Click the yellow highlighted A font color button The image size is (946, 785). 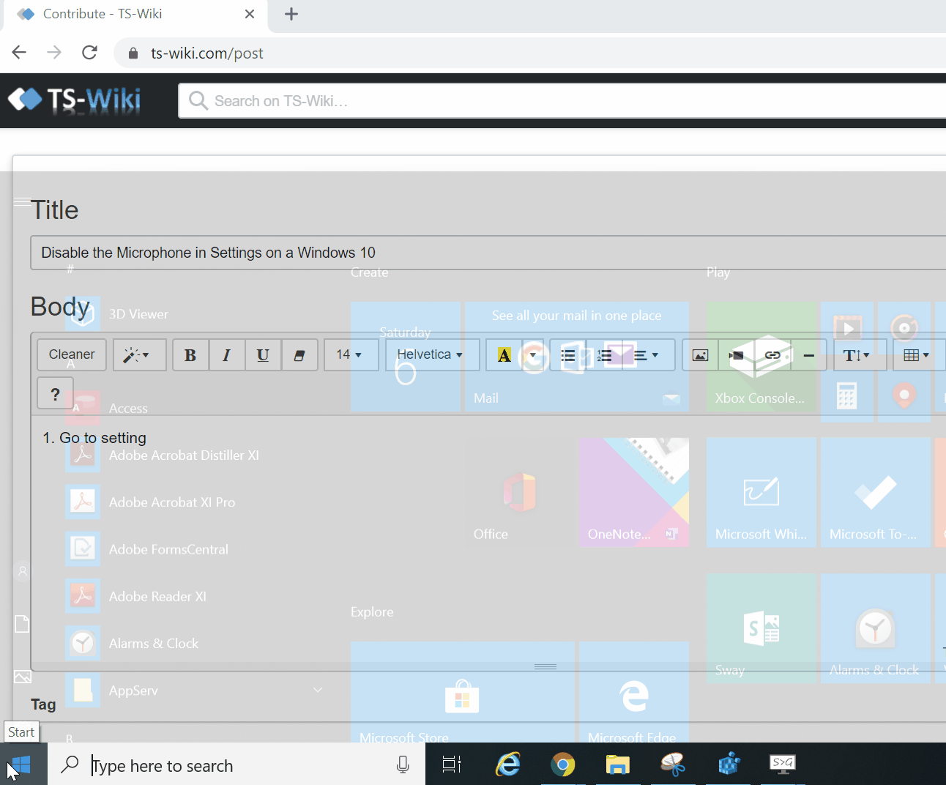tap(504, 355)
